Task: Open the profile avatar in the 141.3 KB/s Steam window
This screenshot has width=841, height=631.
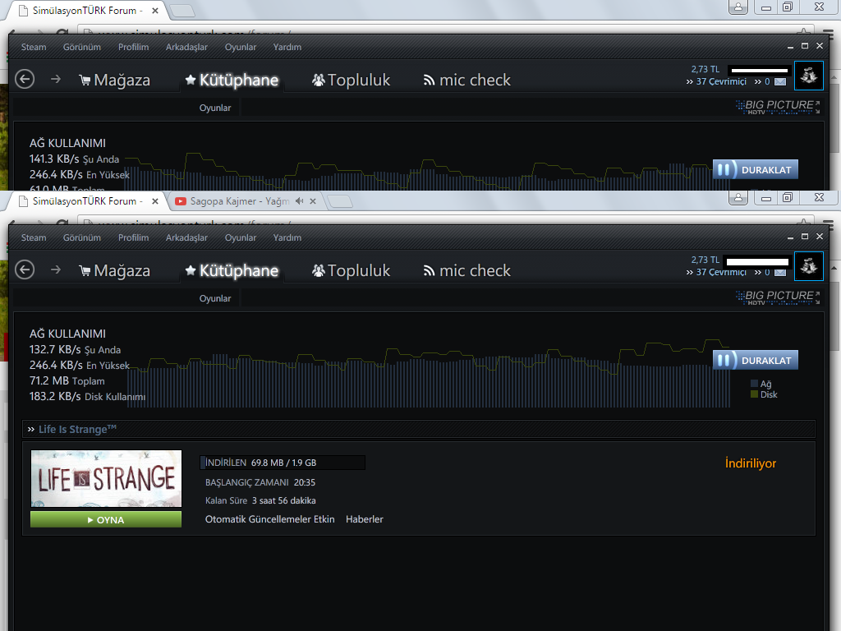Action: [x=809, y=75]
